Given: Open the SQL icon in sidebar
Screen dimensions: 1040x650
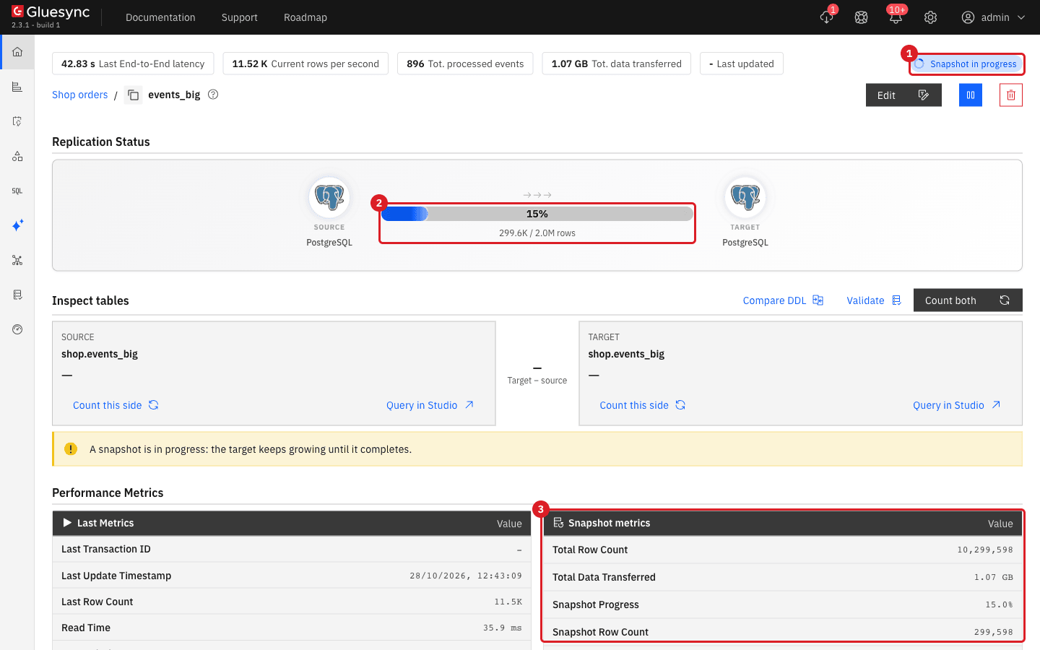Looking at the screenshot, I should [x=17, y=191].
